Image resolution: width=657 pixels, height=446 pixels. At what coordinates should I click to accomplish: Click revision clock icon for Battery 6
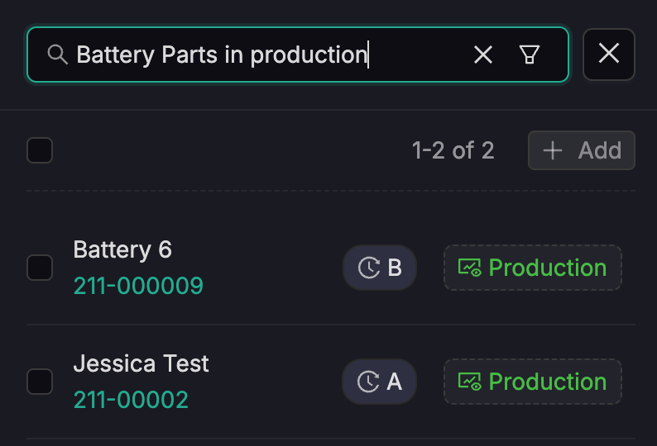click(368, 268)
